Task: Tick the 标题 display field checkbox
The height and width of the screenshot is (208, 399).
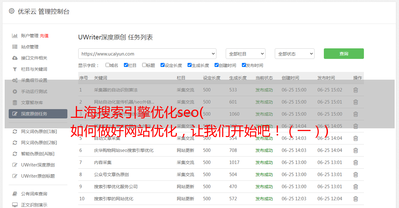Action: point(144,65)
